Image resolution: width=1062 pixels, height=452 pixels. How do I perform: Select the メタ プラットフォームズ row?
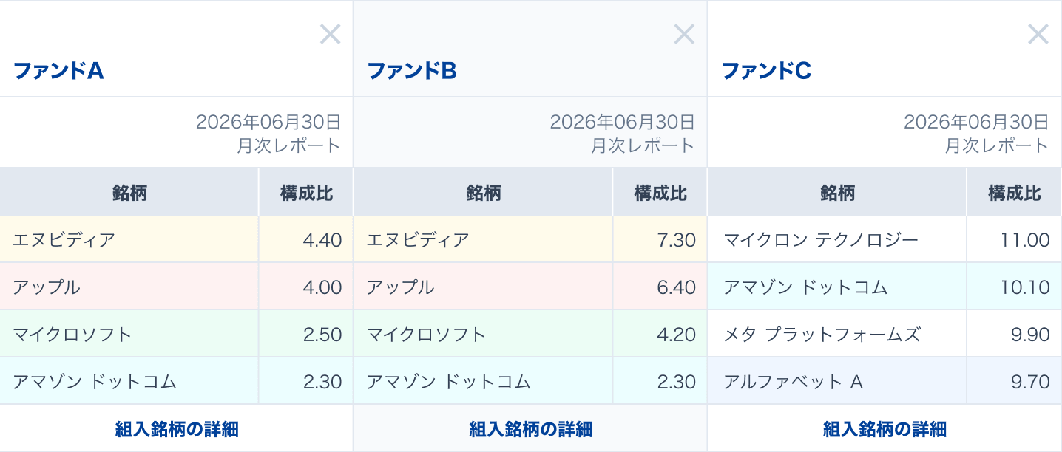[885, 334]
